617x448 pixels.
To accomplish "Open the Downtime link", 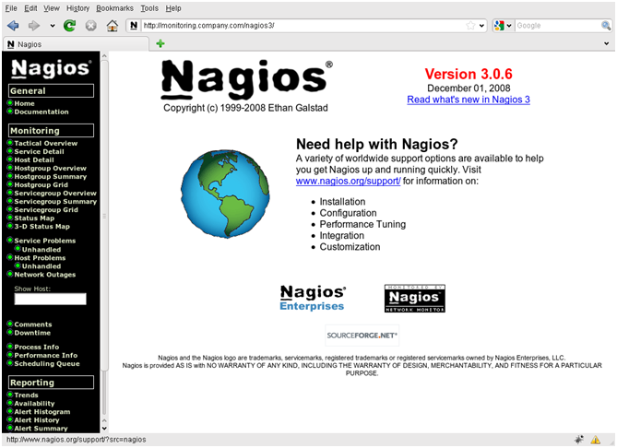I will pyautogui.click(x=32, y=333).
